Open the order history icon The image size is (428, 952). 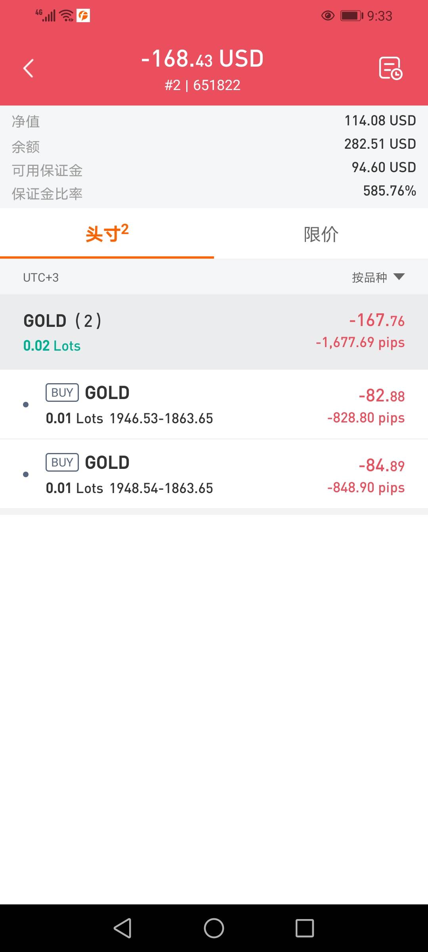[x=390, y=68]
